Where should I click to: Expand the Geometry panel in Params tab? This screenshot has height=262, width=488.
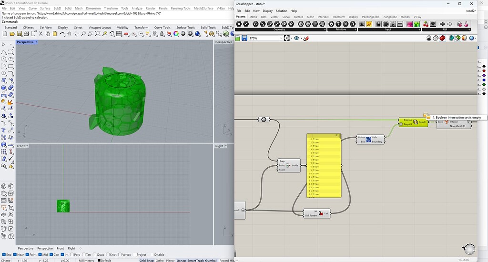coord(325,30)
